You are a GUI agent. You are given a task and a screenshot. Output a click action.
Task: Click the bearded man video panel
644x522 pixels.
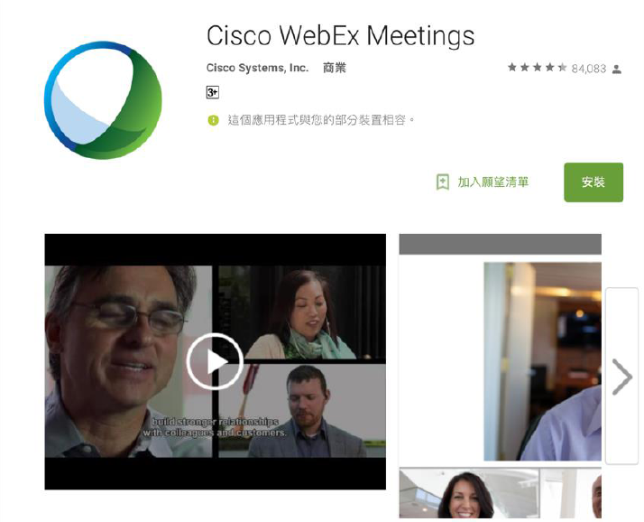pyautogui.click(x=302, y=411)
